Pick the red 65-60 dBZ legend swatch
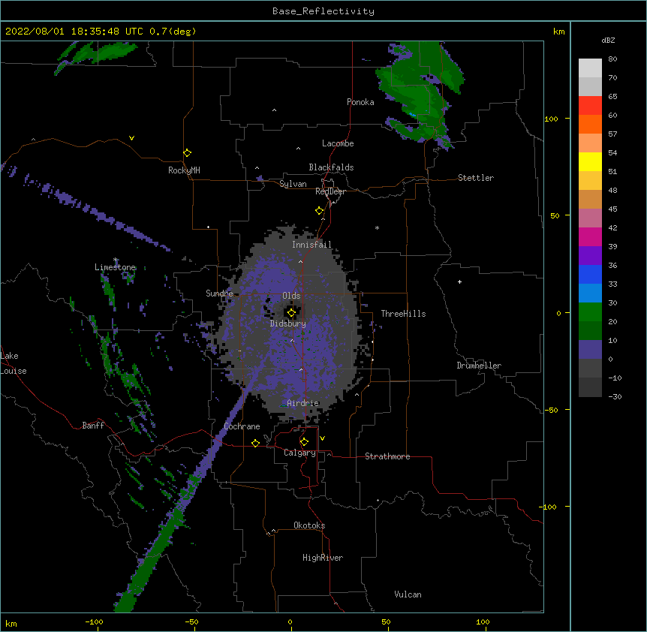Image resolution: width=647 pixels, height=632 pixels. [x=590, y=105]
